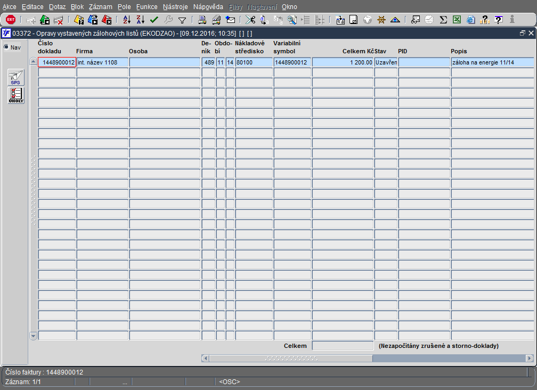Click the context help window icon
The height and width of the screenshot is (390, 537).
click(x=499, y=20)
